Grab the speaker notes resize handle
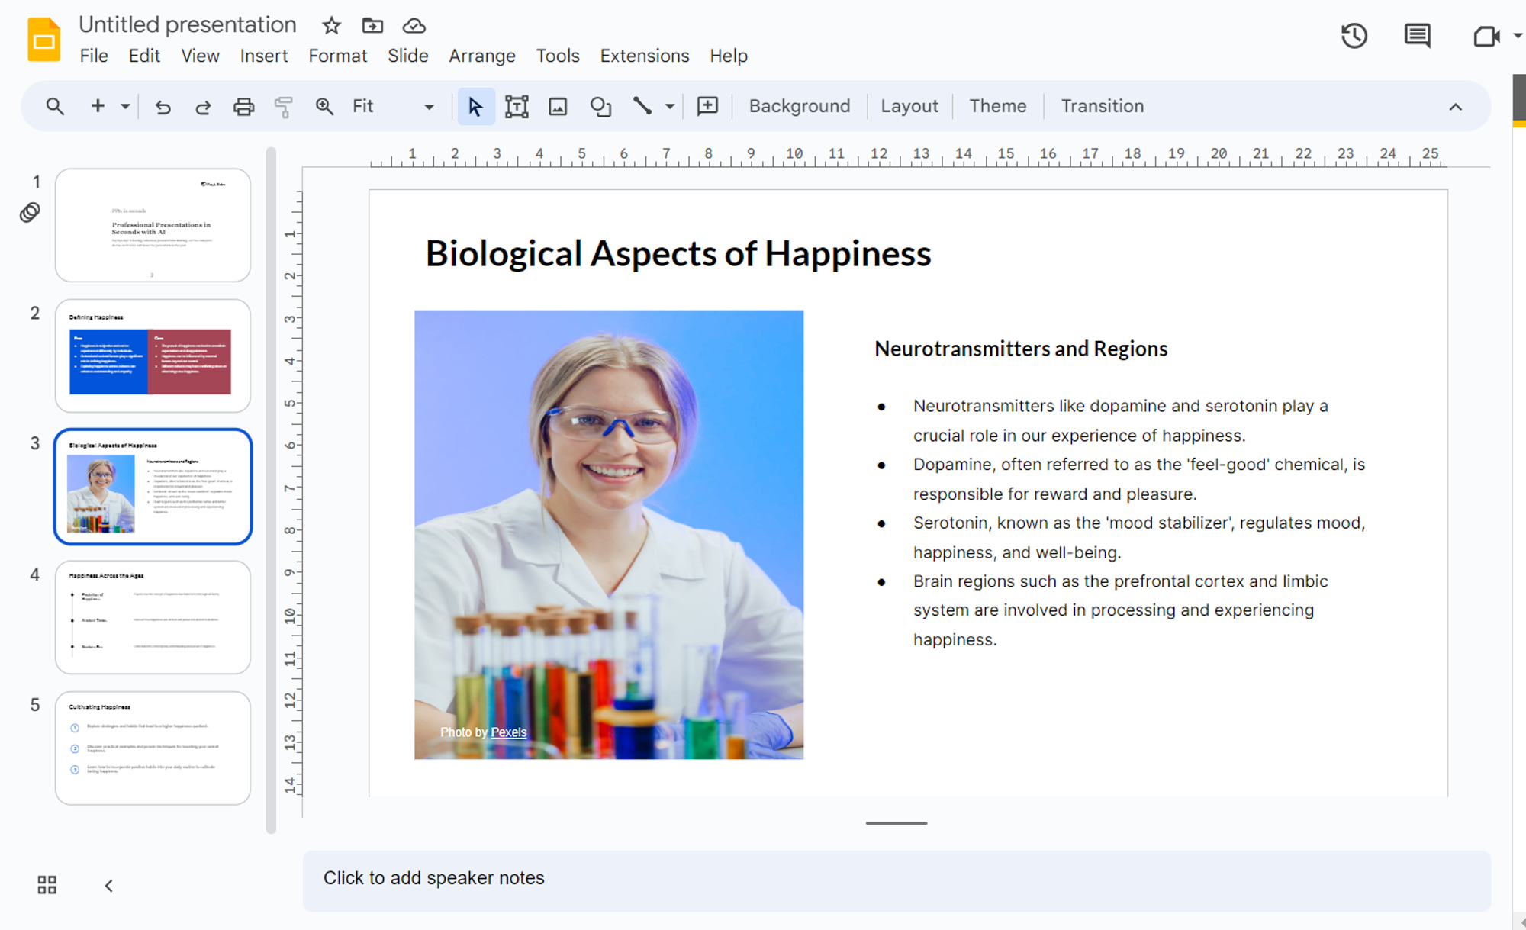The height and width of the screenshot is (930, 1526). point(897,823)
